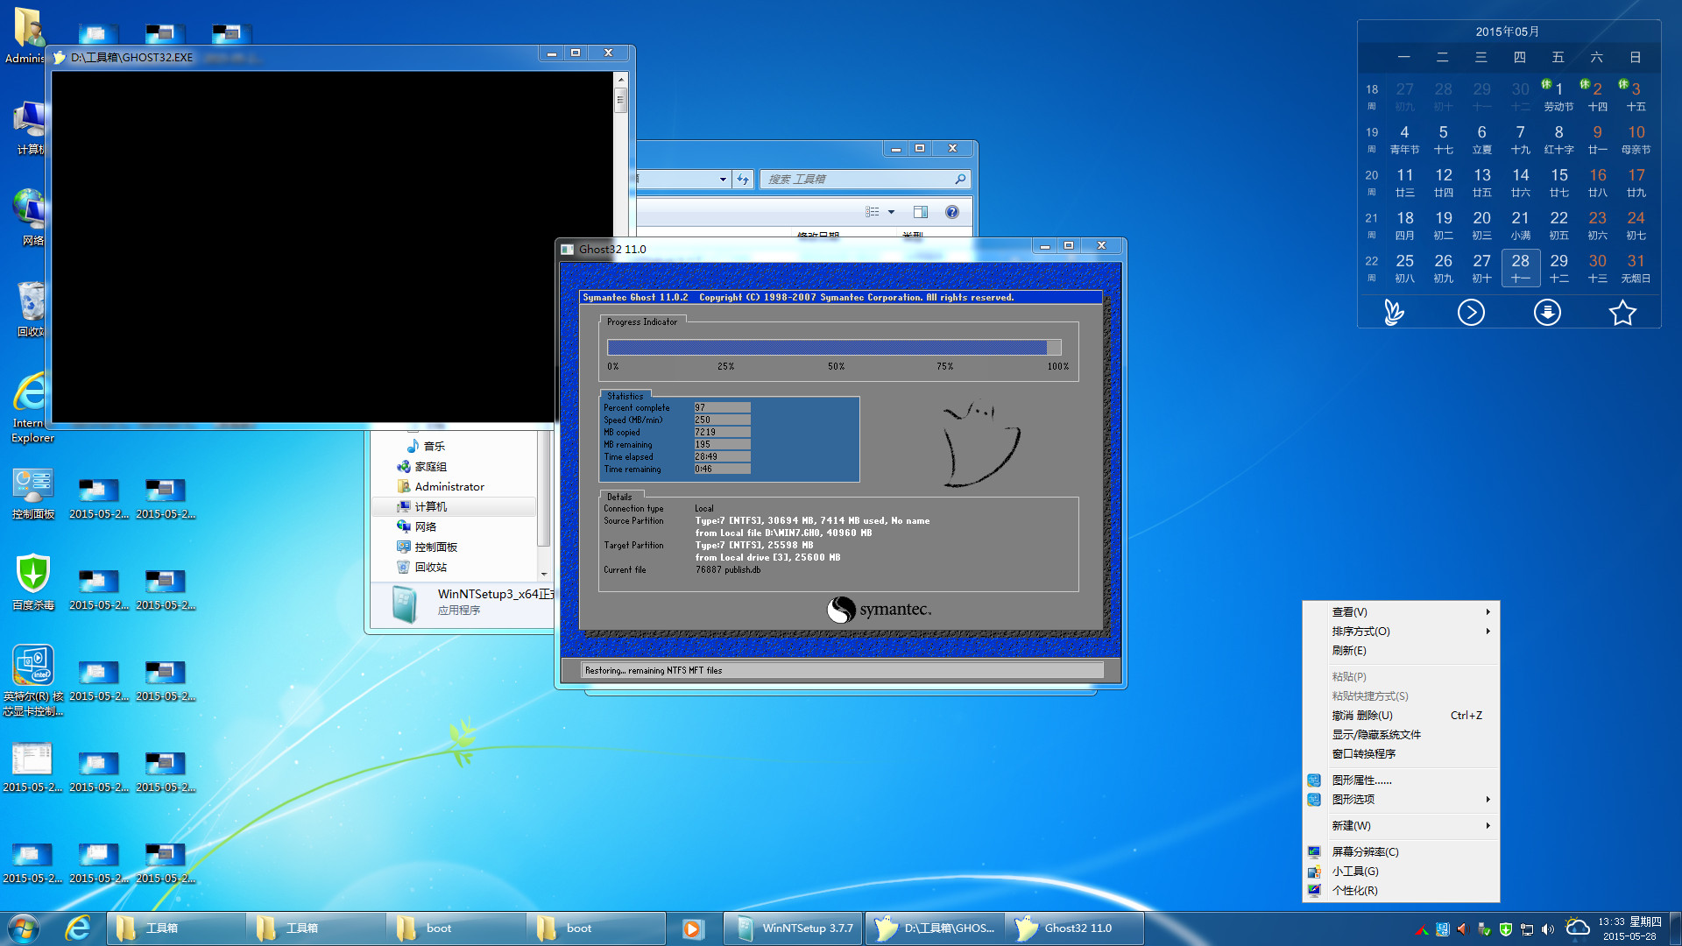Select 窗口转换程序 menu entry
This screenshot has height=946, width=1682.
pyautogui.click(x=1402, y=754)
